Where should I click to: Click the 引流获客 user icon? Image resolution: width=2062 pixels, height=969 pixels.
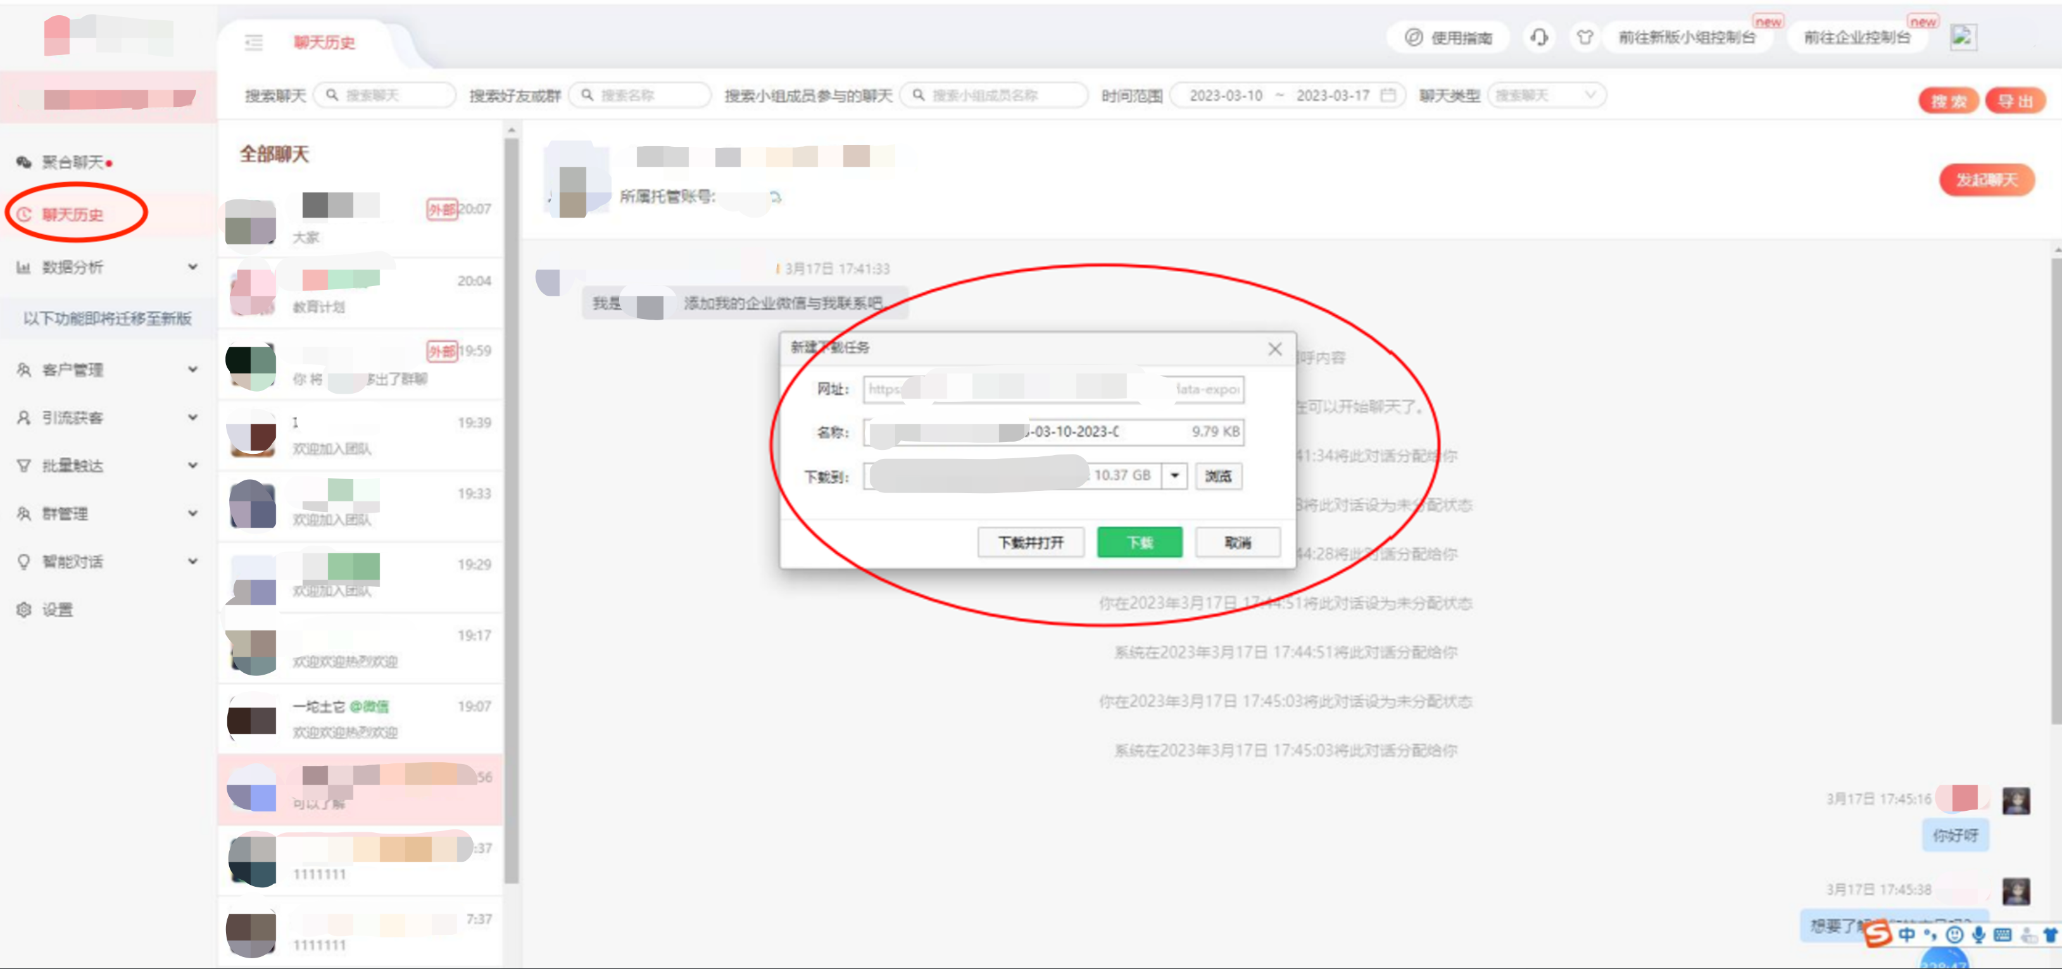(24, 418)
